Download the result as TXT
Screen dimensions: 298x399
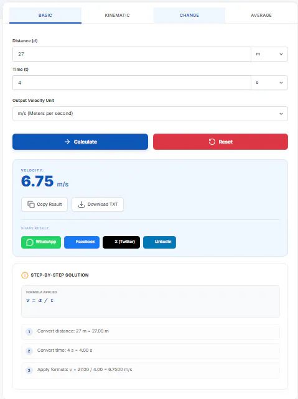point(98,204)
